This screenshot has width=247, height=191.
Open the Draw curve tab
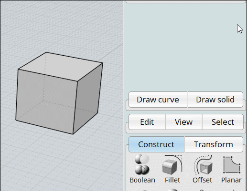tap(158, 100)
